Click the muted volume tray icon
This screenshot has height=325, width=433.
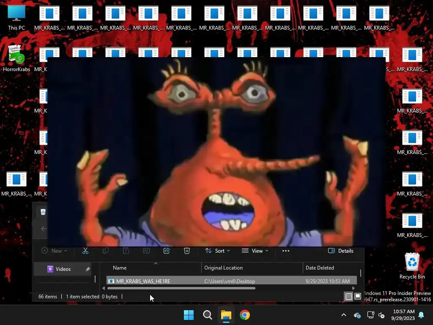pos(382,315)
